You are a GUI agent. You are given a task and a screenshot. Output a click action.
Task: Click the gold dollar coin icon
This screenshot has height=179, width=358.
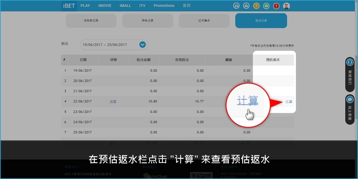point(256,6)
